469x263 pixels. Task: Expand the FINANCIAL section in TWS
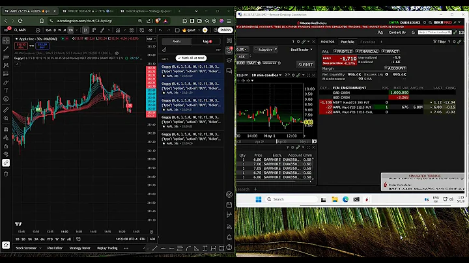[x=367, y=51]
